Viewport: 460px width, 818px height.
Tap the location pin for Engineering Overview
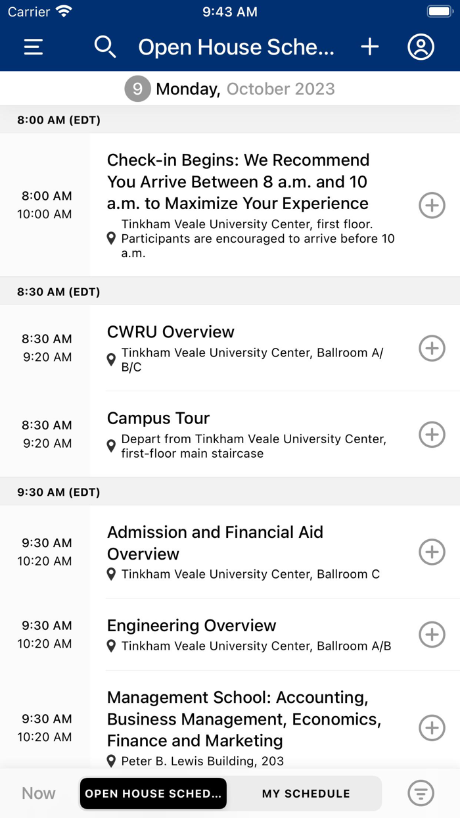[111, 646]
